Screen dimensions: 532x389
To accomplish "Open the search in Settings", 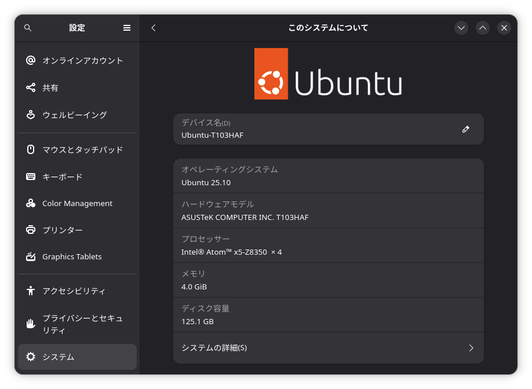I will pos(27,27).
